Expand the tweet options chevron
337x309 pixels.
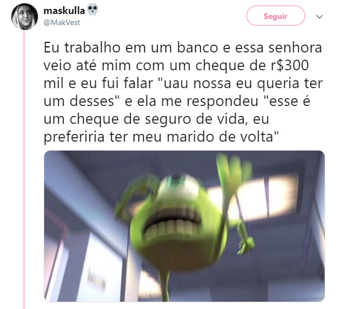pos(320,17)
